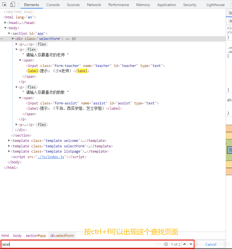Open the Performance tab
The height and width of the screenshot is (249, 232).
[x=119, y=5]
